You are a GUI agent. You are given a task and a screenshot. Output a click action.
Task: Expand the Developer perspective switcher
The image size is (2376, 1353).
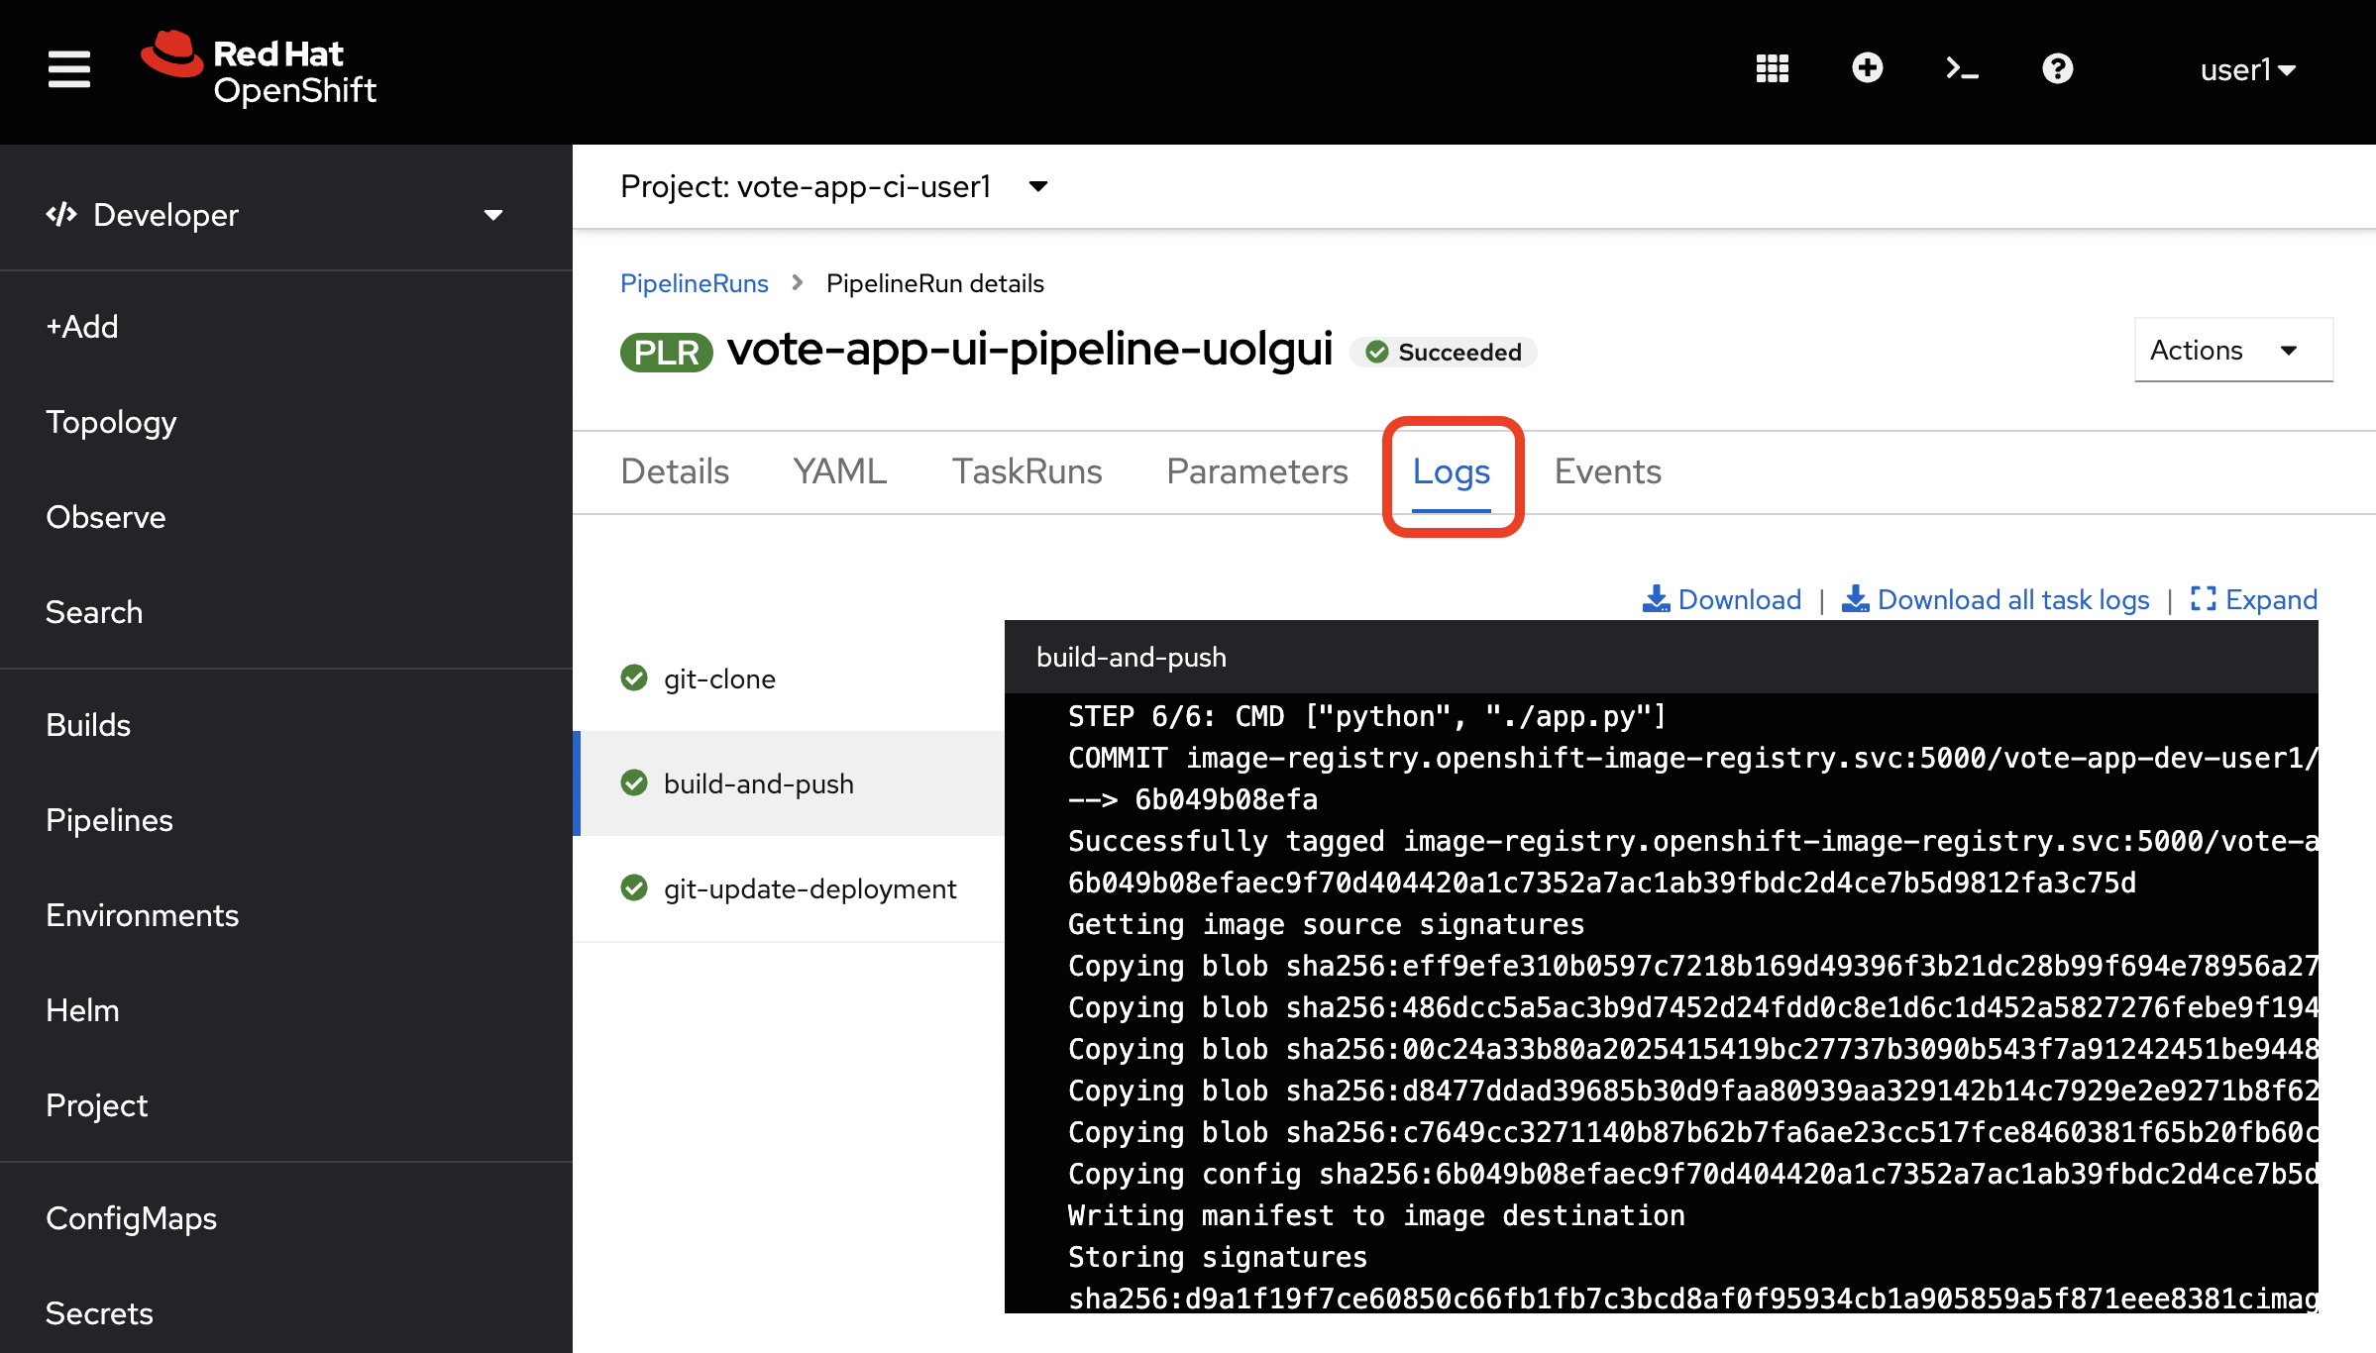275,215
